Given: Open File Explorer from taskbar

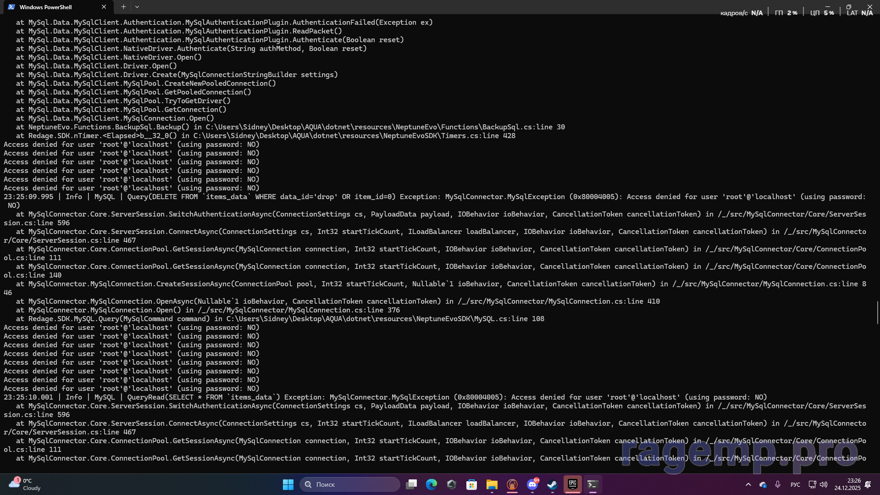Looking at the screenshot, I should tap(492, 484).
